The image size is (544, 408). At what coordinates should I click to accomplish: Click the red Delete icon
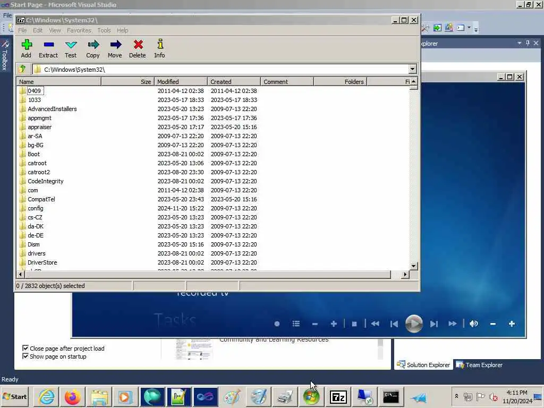pyautogui.click(x=138, y=48)
